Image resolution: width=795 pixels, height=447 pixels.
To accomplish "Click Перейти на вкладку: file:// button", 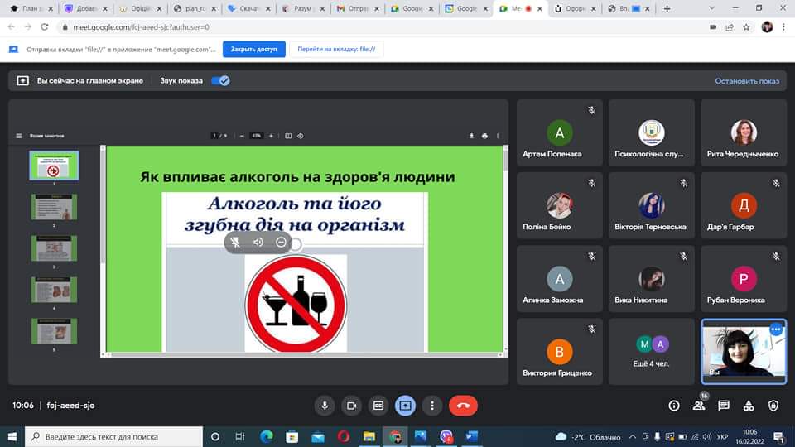I will [336, 49].
